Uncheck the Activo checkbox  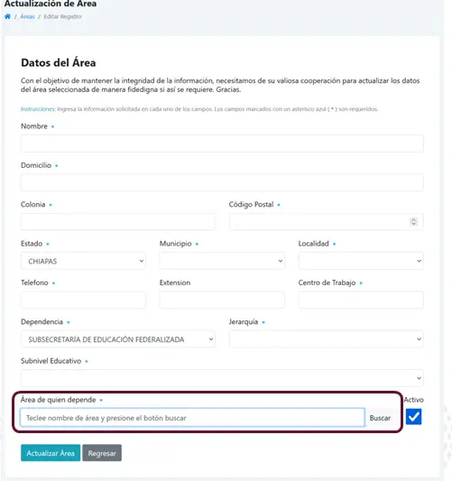pyautogui.click(x=414, y=417)
